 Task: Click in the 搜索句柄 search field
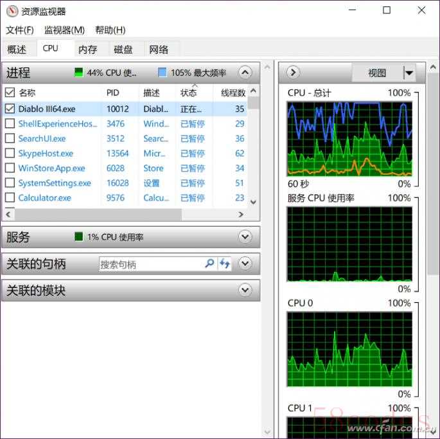tap(152, 264)
